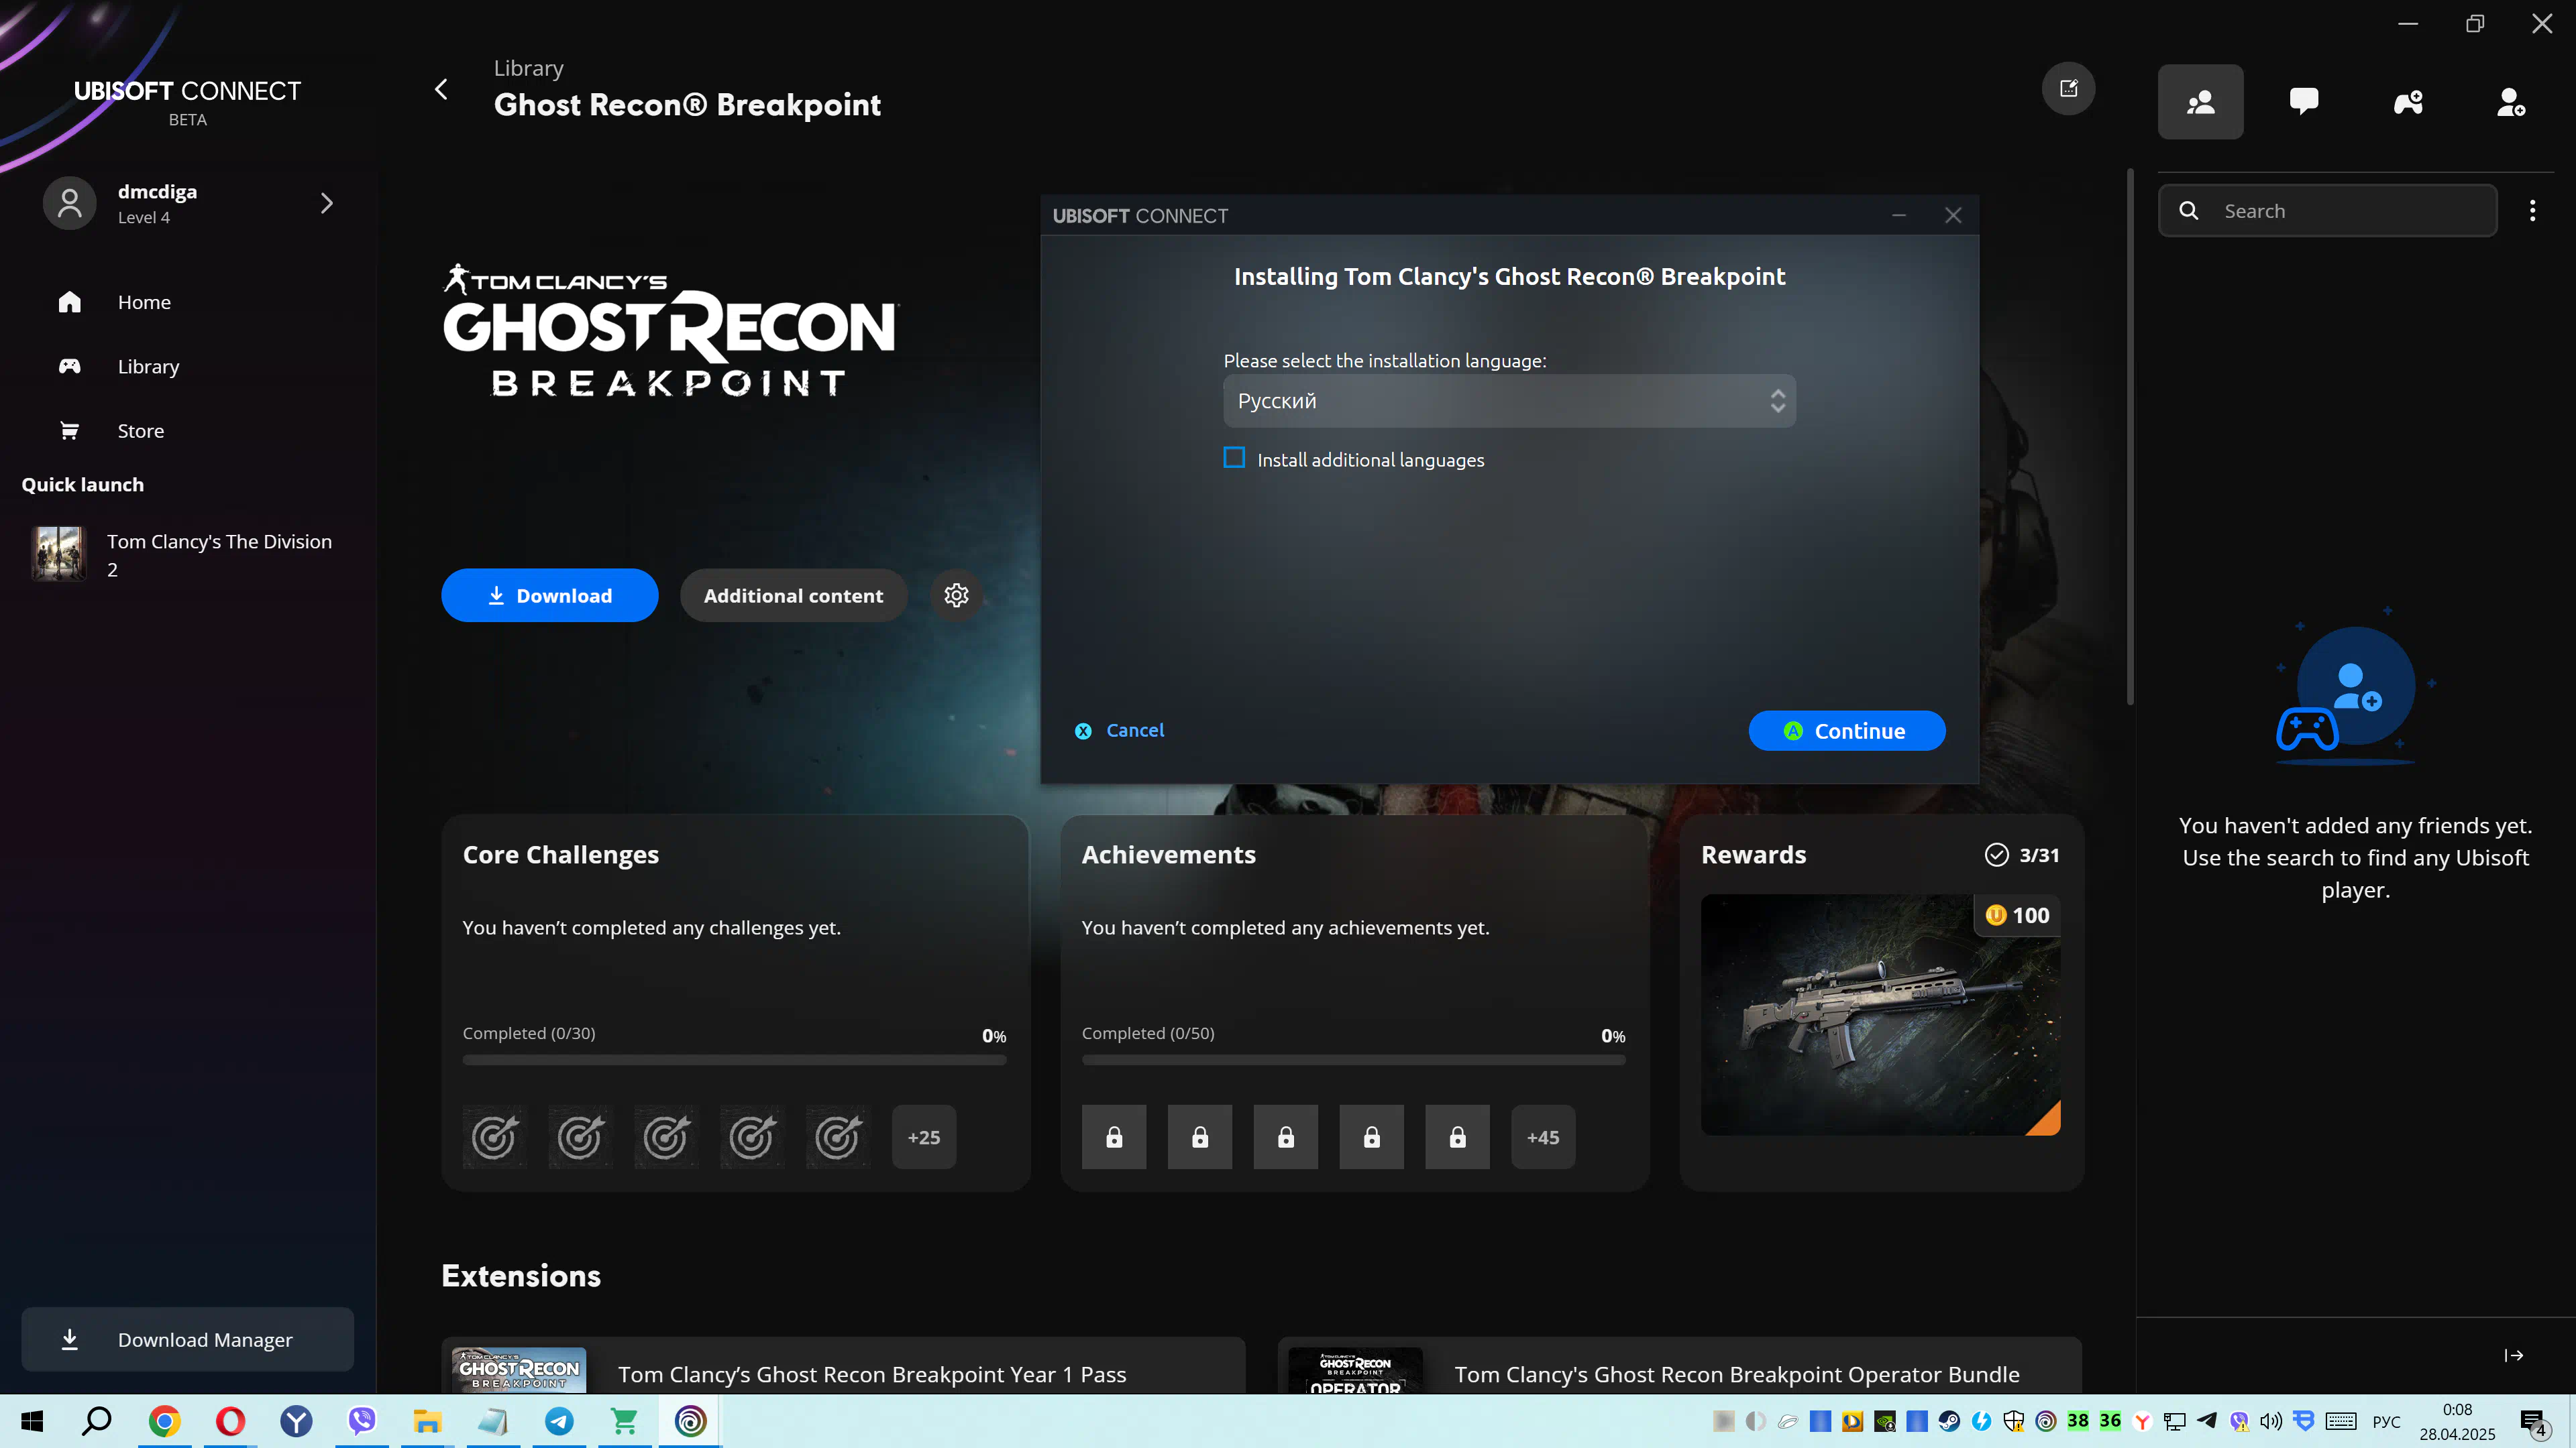
Task: Open Additional content
Action: tap(793, 595)
